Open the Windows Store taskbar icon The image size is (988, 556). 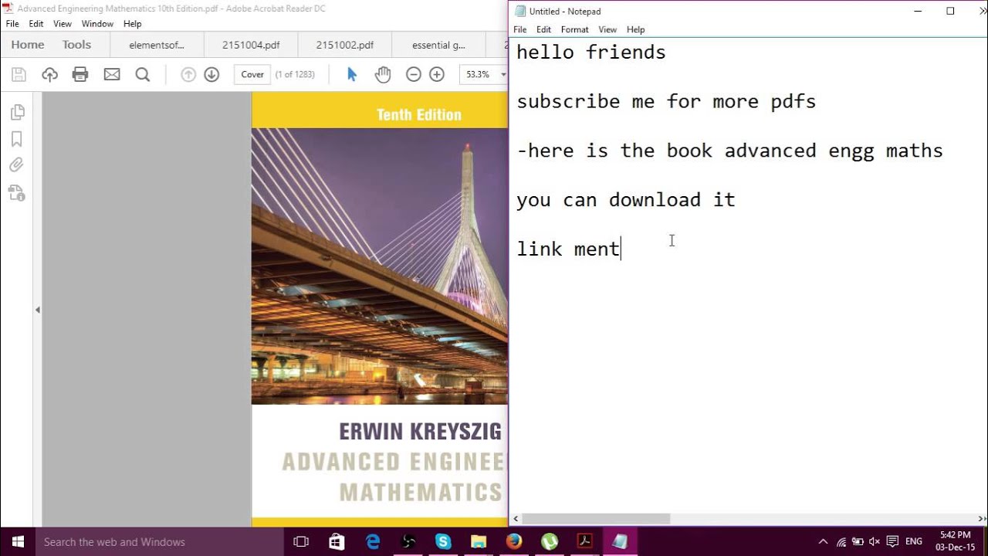click(x=337, y=542)
